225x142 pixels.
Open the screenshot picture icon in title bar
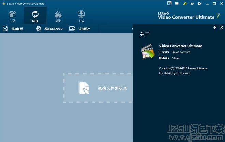(169, 4)
